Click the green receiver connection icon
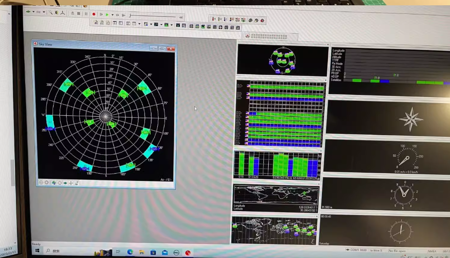 tap(28, 12)
